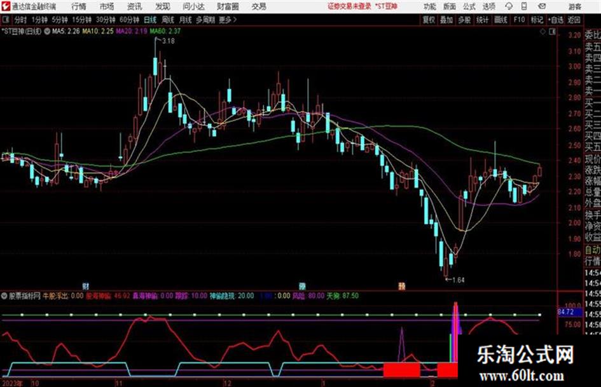
Task: Expand the 股票指标网 indicator dropdown arrow
Action: click(4, 295)
